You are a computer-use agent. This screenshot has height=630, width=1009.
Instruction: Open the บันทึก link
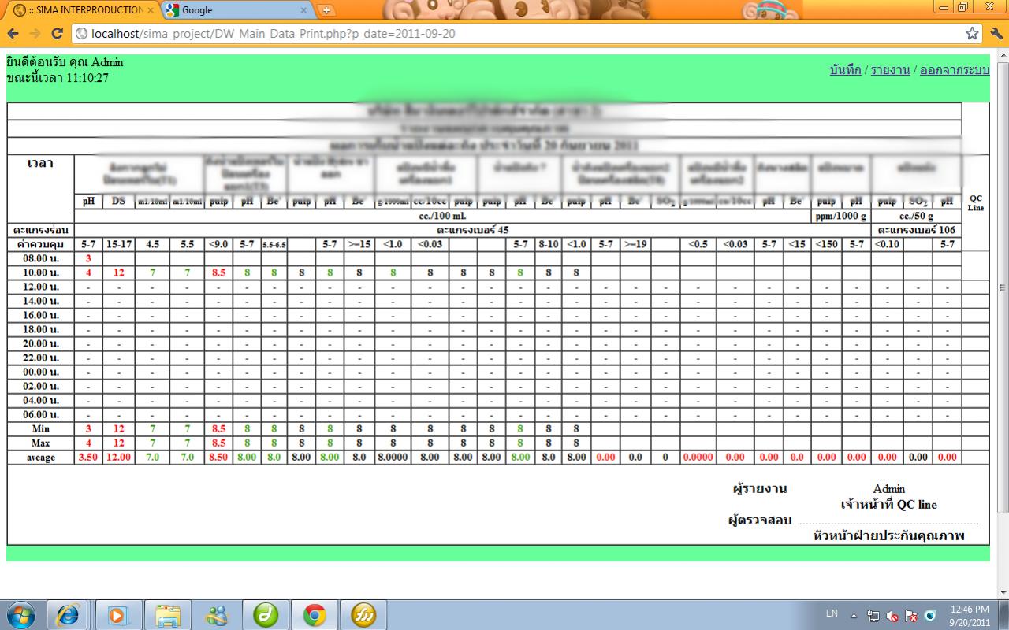click(846, 70)
